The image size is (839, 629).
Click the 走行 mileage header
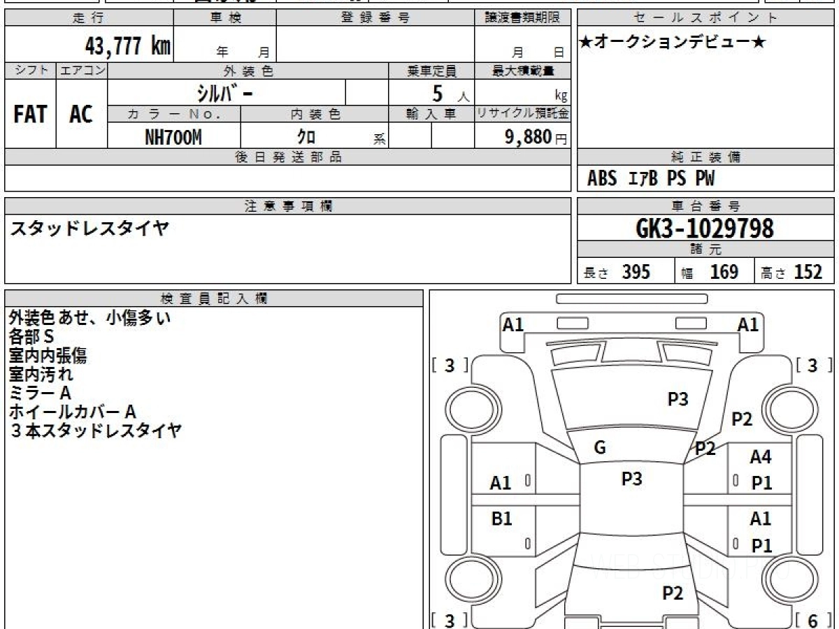click(88, 18)
